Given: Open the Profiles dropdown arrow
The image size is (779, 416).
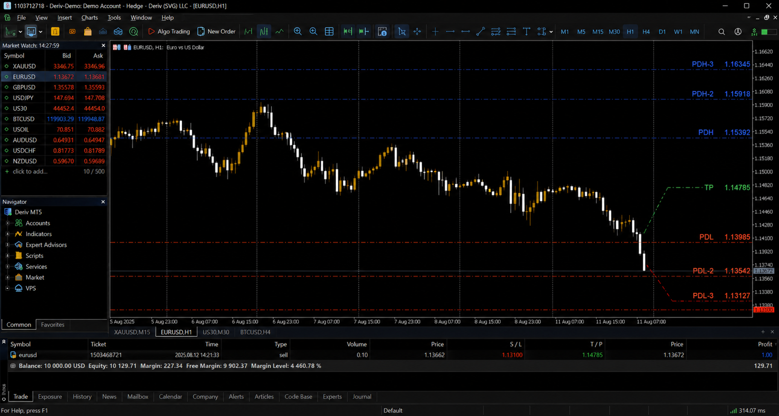Looking at the screenshot, I should [x=40, y=32].
